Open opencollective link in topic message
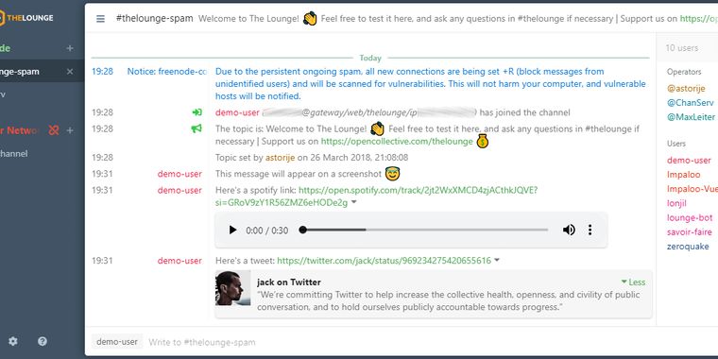Screen dimensions: 718x359 tap(397, 142)
